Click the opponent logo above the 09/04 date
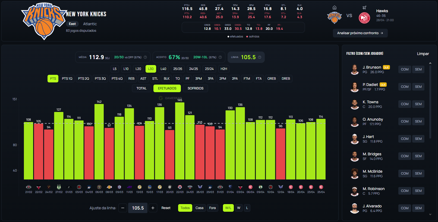Screen dimensions: 438x222 click(260, 187)
